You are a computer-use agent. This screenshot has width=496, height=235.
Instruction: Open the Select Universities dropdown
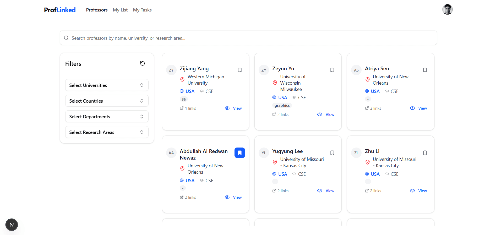107,85
